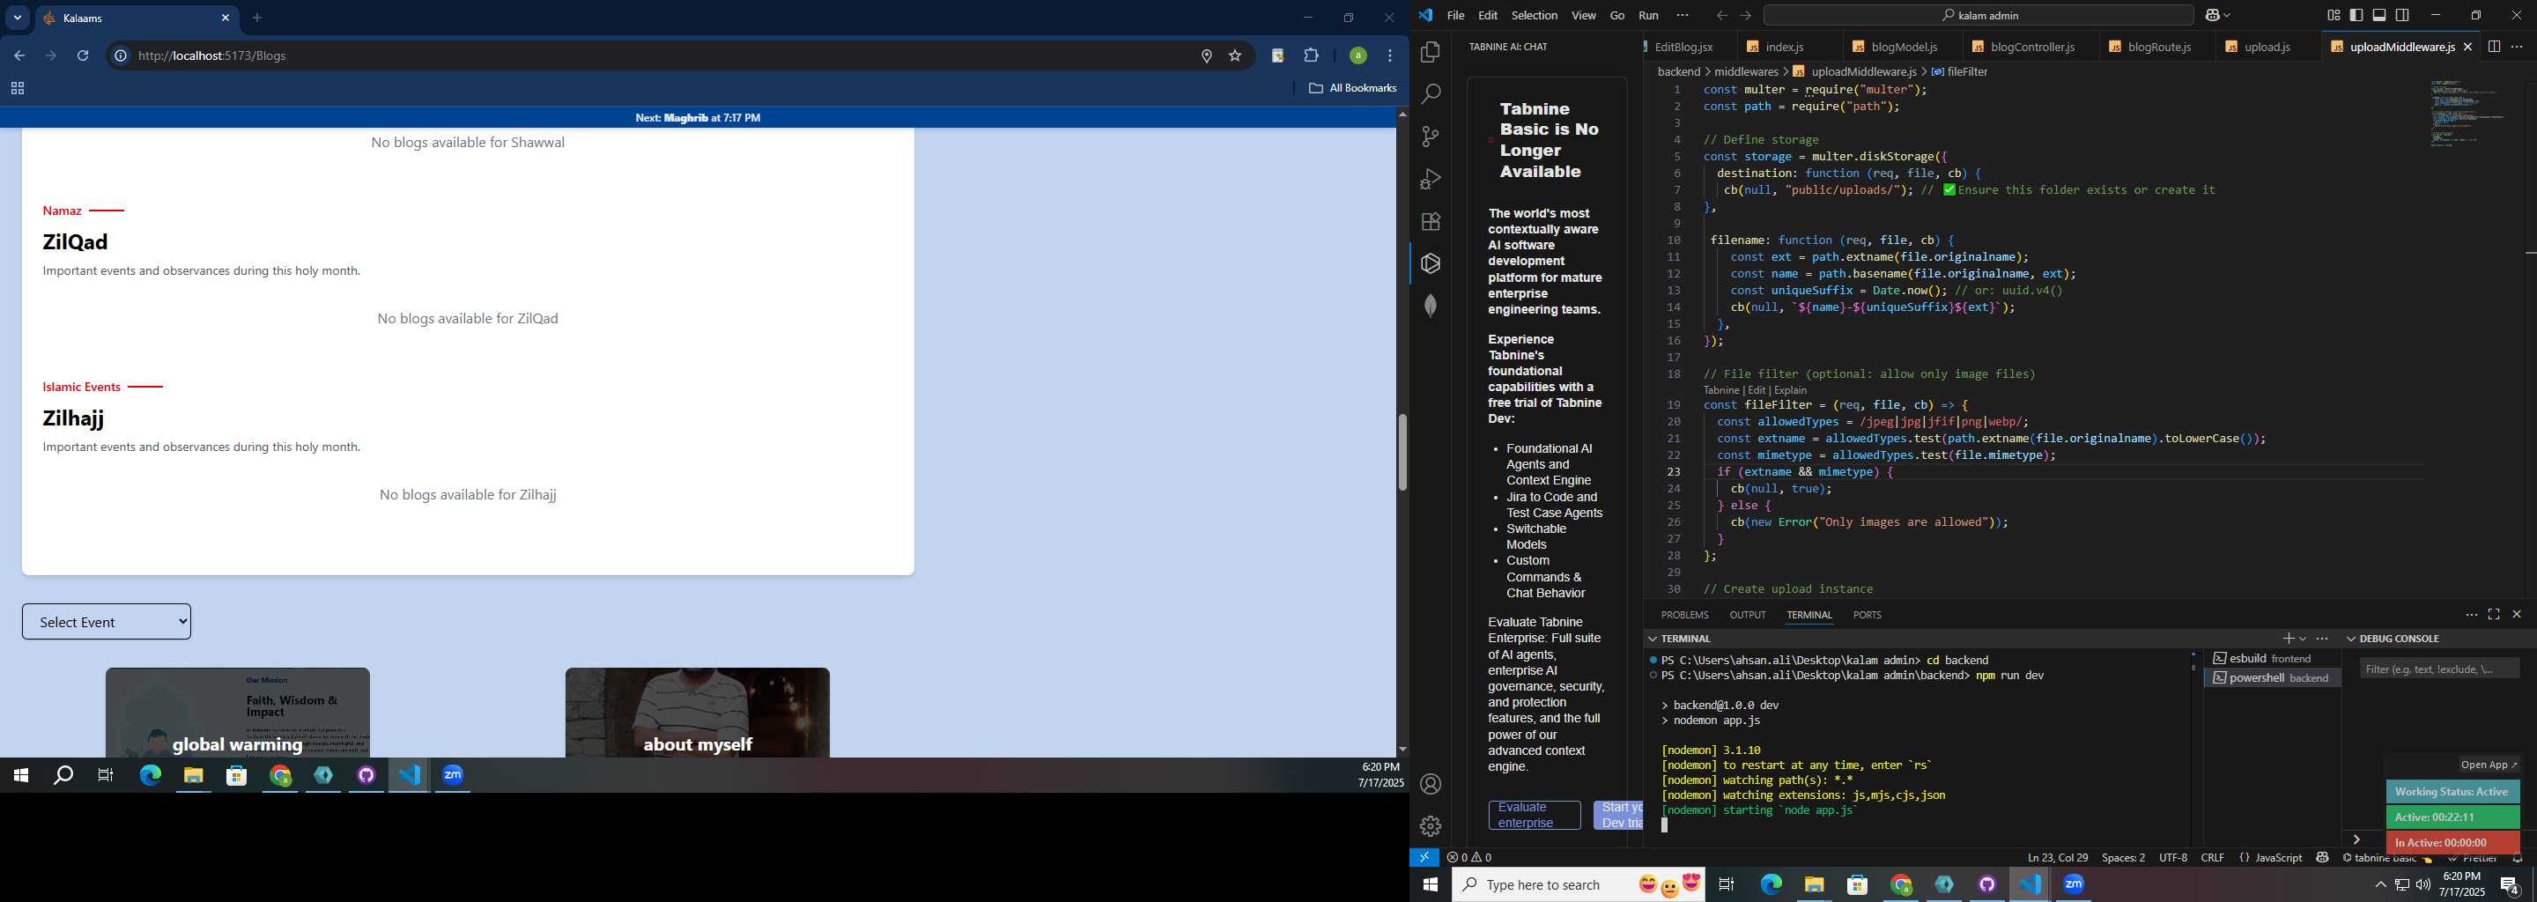The width and height of the screenshot is (2537, 902).
Task: Open Chrome tab search dropdown
Action: [17, 18]
